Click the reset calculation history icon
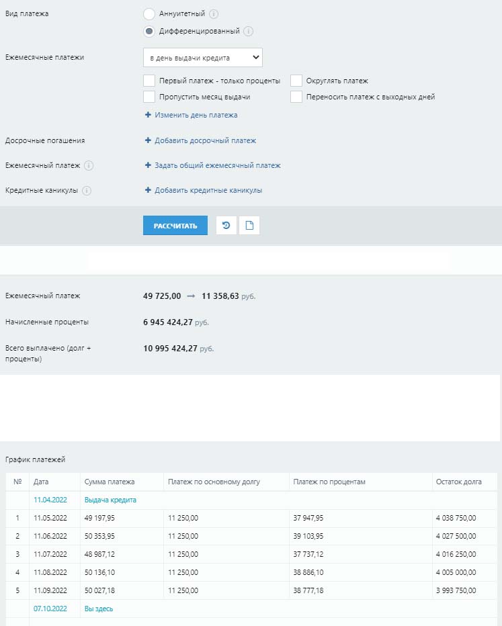The image size is (502, 626). 226,226
